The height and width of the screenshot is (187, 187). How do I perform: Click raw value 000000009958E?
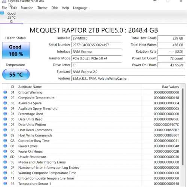coord(166,119)
